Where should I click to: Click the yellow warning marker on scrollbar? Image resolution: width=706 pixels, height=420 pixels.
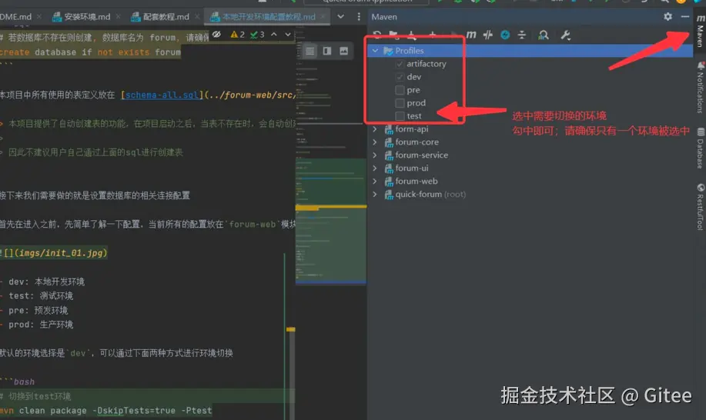pyautogui.click(x=291, y=329)
